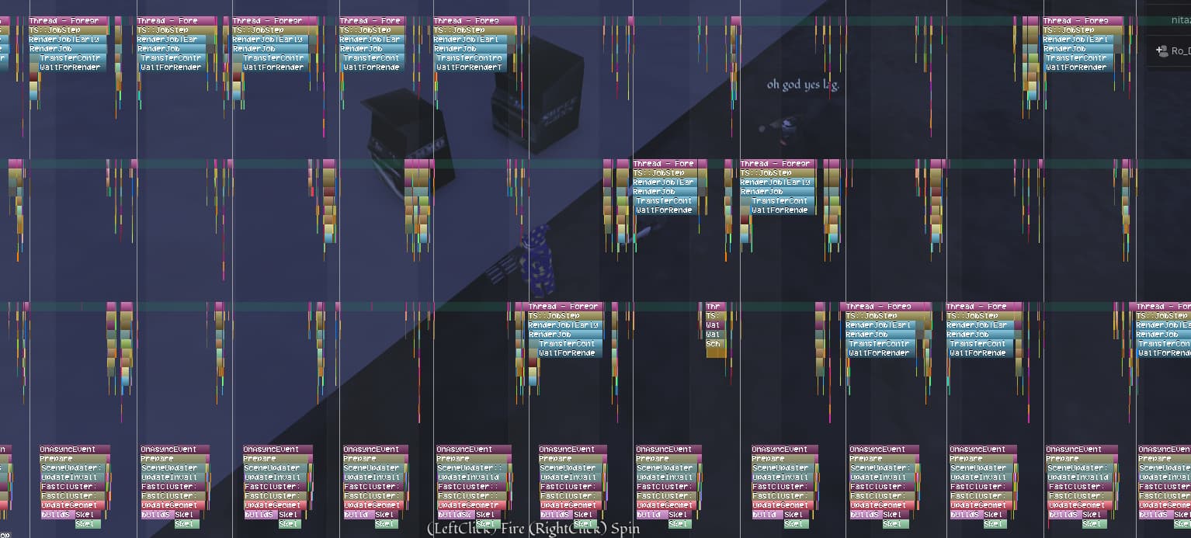Screen dimensions: 1191x538
Task: Click the oh god yes lag chat message
Action: pyautogui.click(x=803, y=85)
